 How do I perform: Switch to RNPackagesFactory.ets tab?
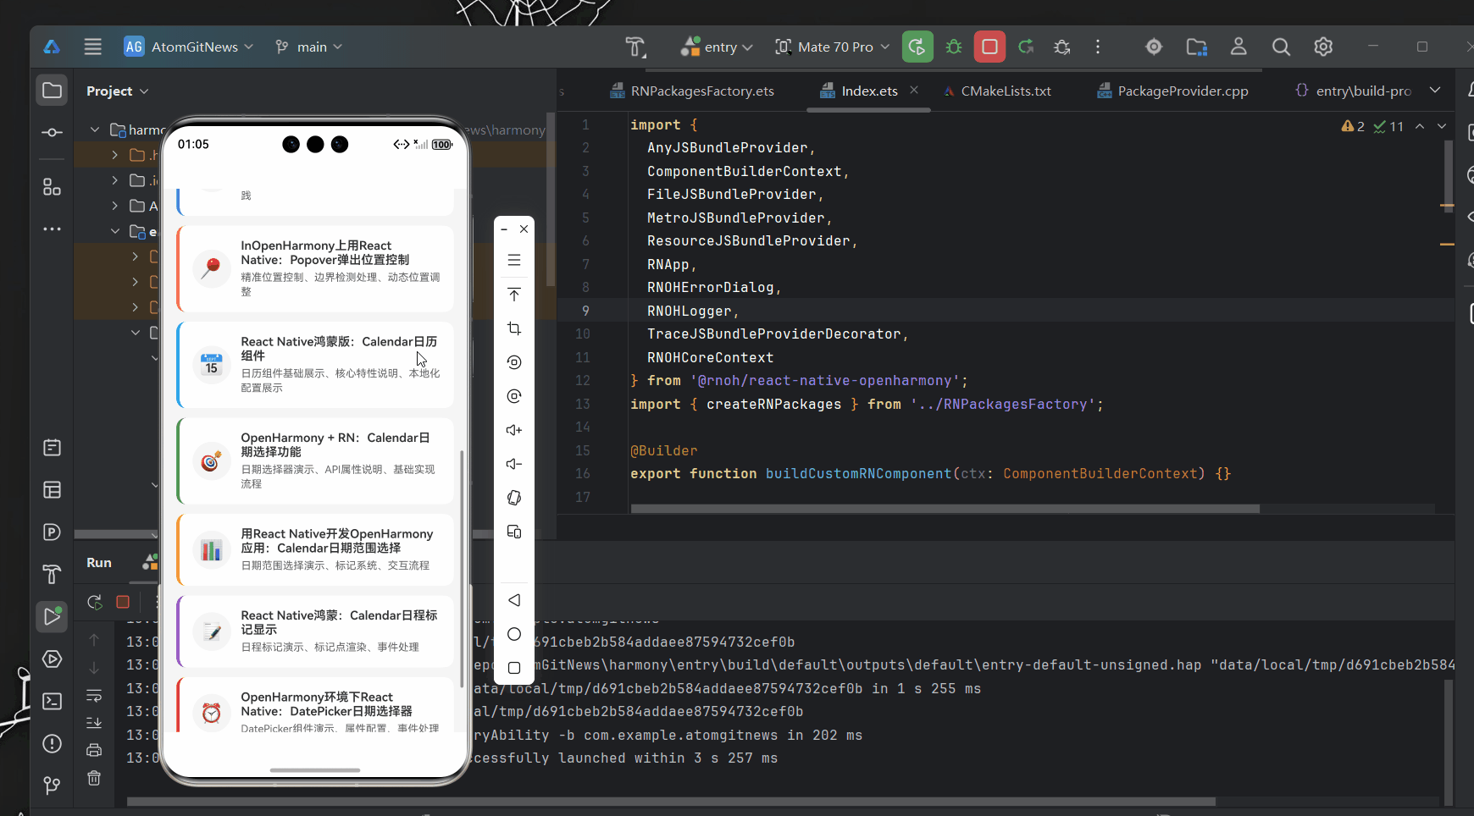tap(692, 91)
